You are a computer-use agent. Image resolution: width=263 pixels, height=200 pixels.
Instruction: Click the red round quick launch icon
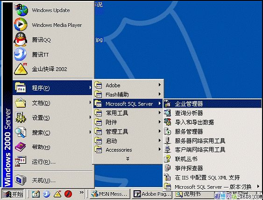click(x=68, y=194)
